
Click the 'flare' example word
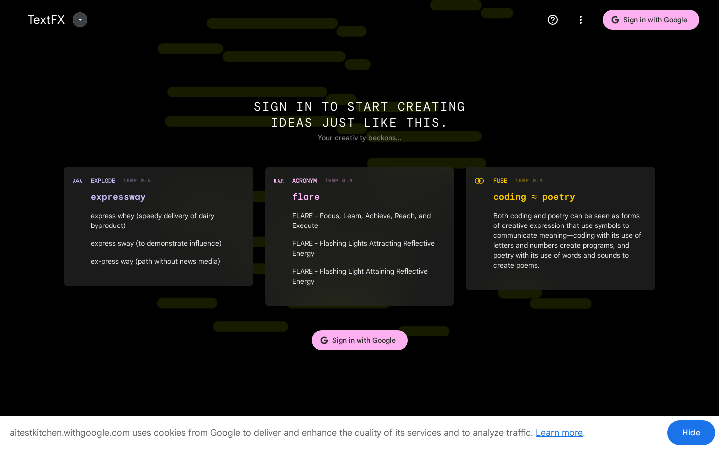[x=306, y=197]
